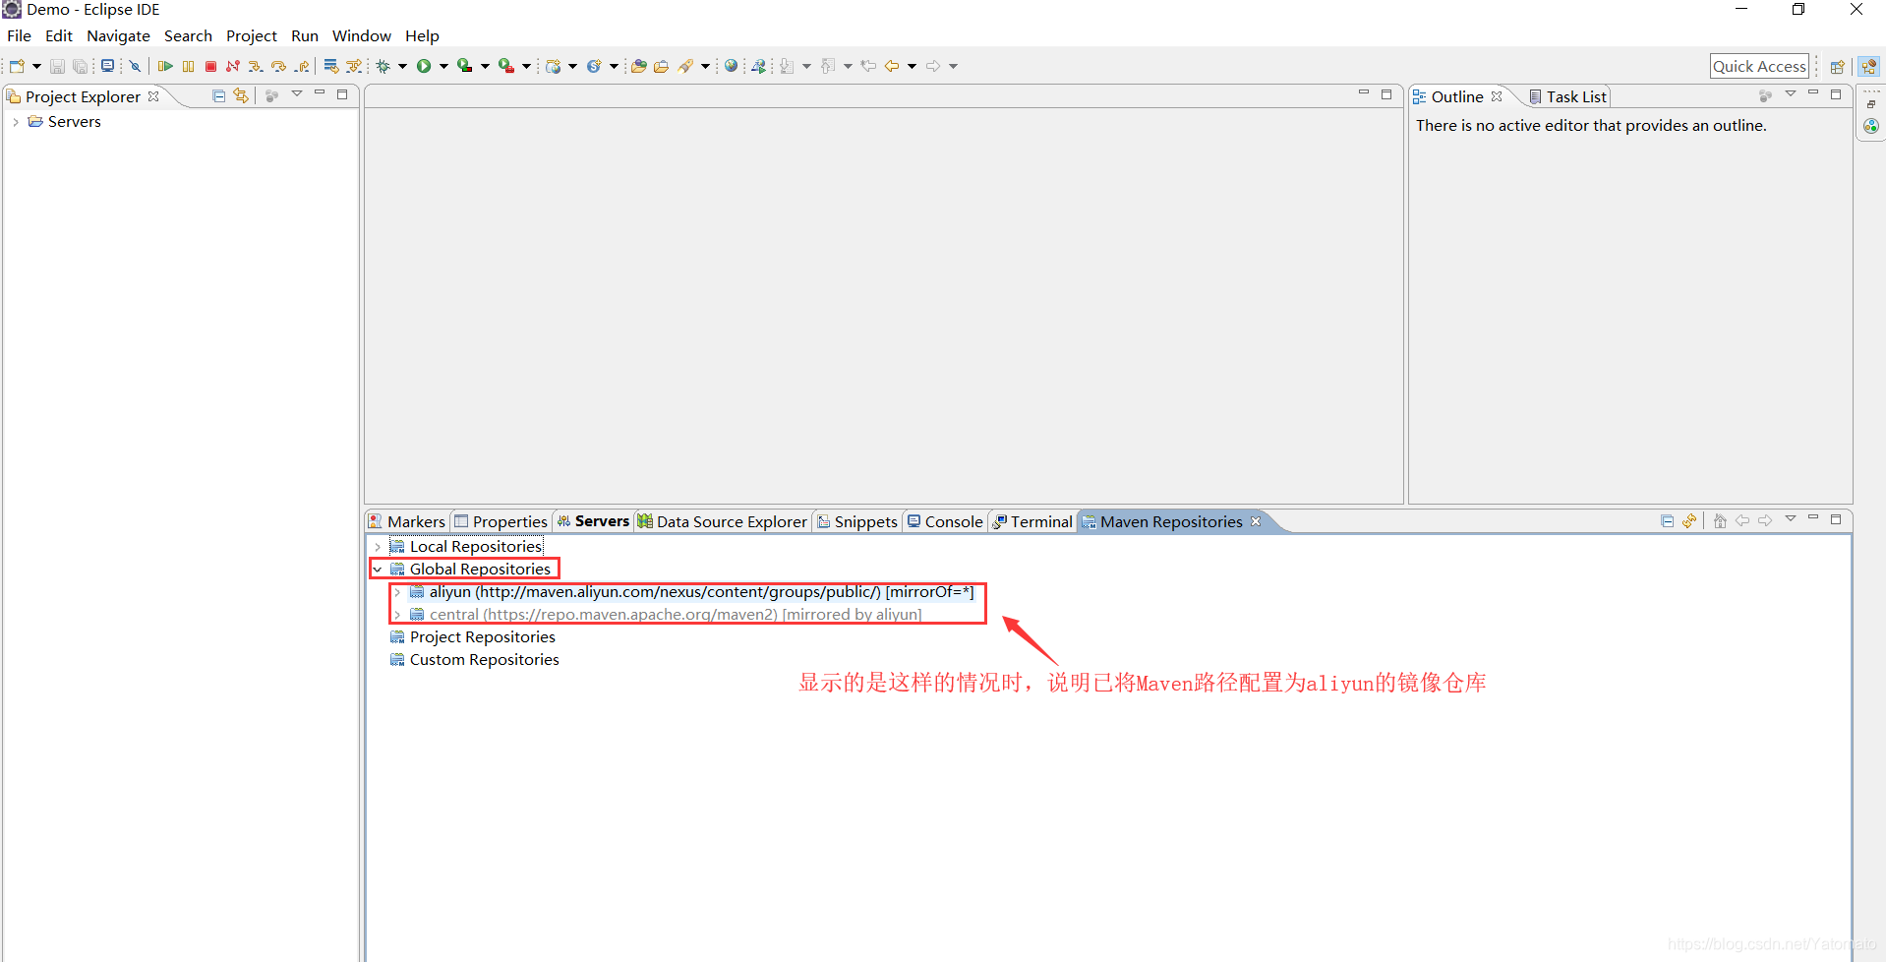The width and height of the screenshot is (1886, 962).
Task: Switch to the Task List tab
Action: click(1567, 96)
